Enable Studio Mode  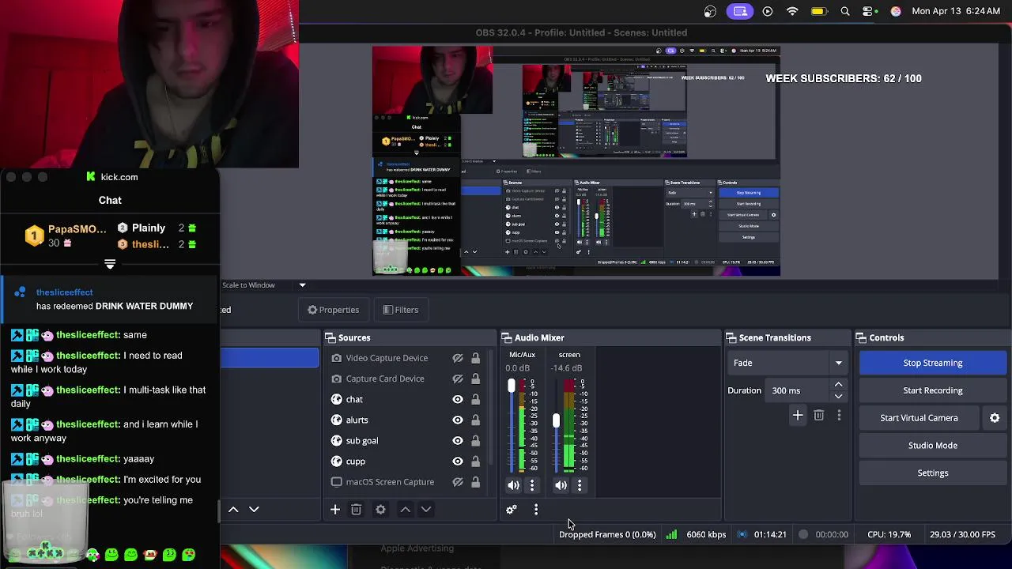933,446
